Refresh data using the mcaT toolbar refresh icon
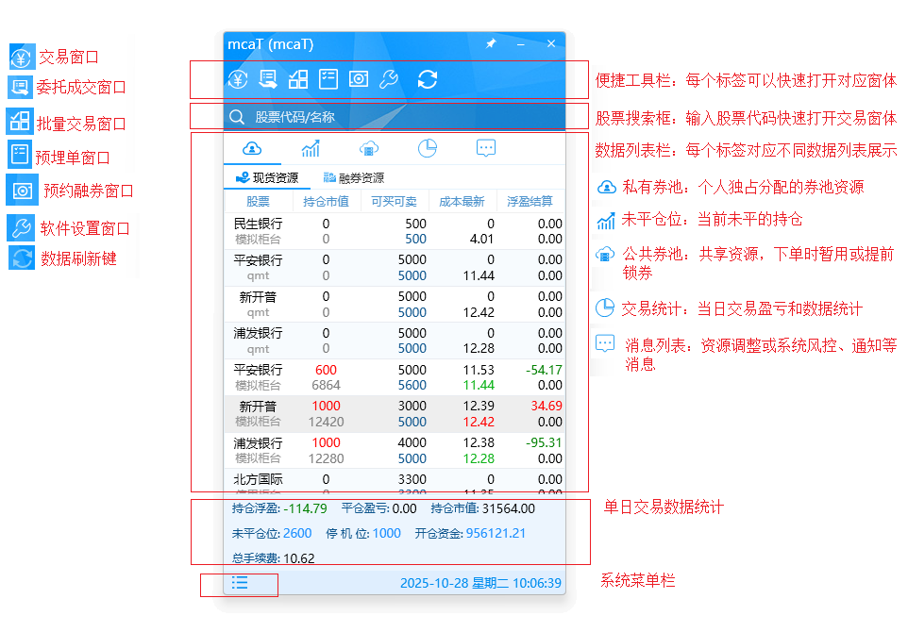 [x=428, y=79]
